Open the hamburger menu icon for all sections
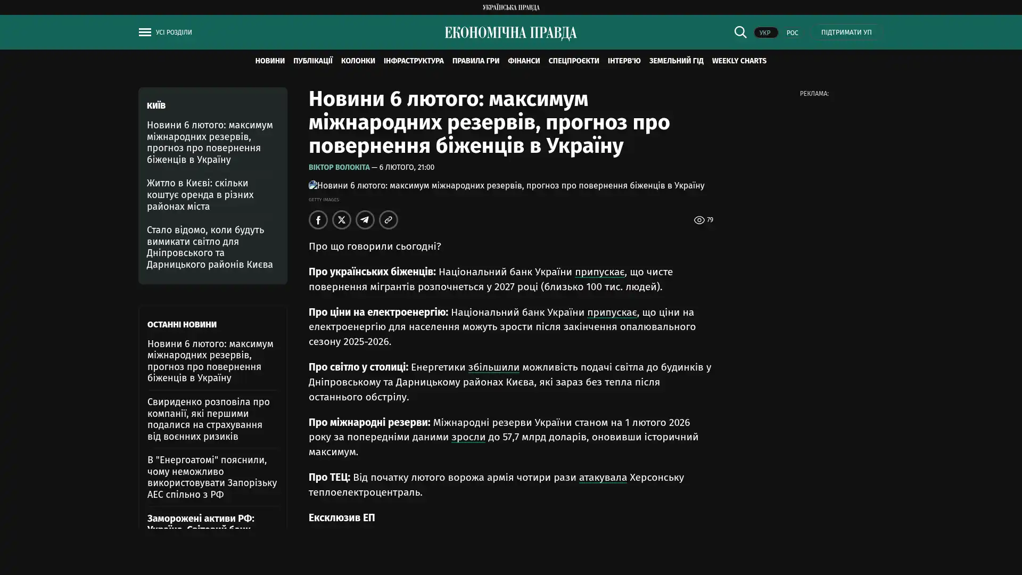 [145, 32]
